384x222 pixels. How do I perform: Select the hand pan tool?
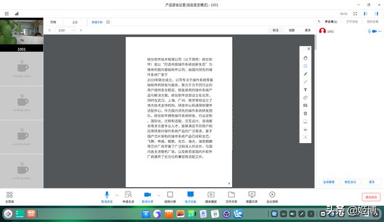pyautogui.click(x=305, y=58)
